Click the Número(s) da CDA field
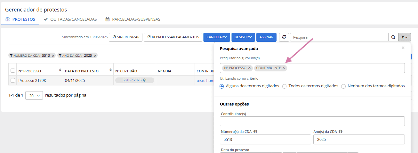The width and height of the screenshot is (418, 153). point(265,139)
